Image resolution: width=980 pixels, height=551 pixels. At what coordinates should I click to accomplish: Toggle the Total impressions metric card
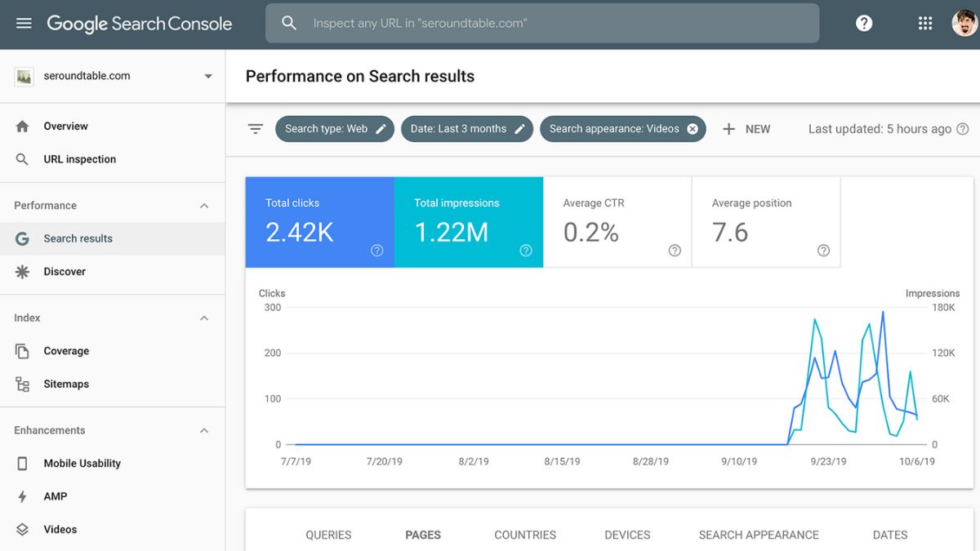[x=469, y=222]
